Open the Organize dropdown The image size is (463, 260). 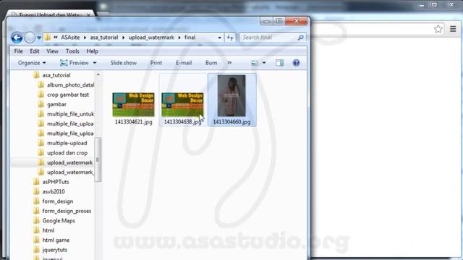(x=32, y=63)
